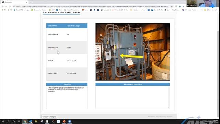Viewport: 220px width, 124px height.
Task: Select the 'Not Provided' stock code value
Action: 71,74
